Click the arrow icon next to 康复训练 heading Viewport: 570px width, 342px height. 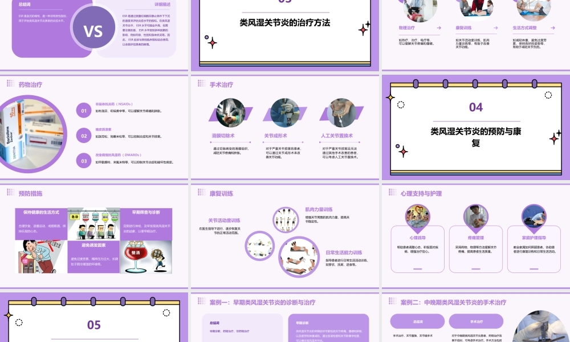tap(495, 27)
